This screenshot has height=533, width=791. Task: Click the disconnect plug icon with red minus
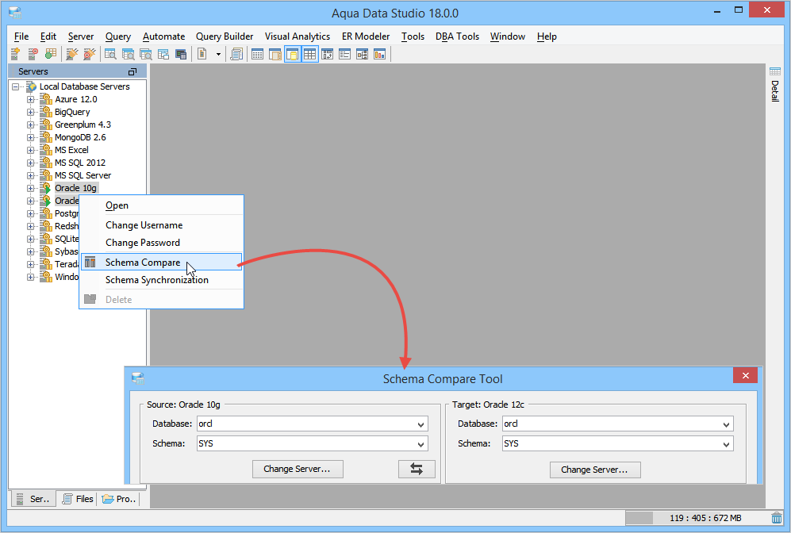(x=90, y=54)
